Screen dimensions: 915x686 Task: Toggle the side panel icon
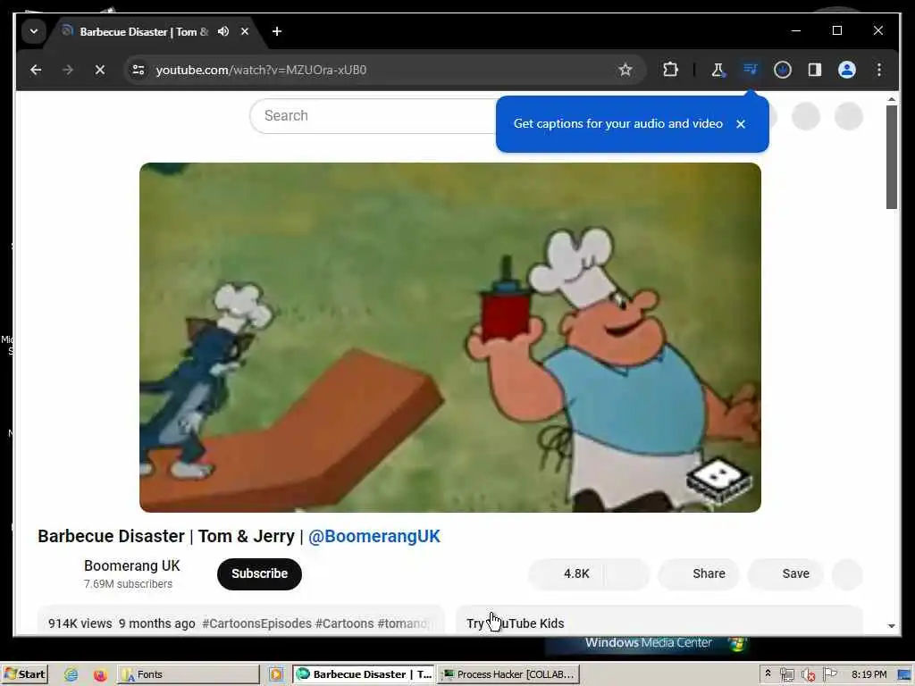(815, 70)
